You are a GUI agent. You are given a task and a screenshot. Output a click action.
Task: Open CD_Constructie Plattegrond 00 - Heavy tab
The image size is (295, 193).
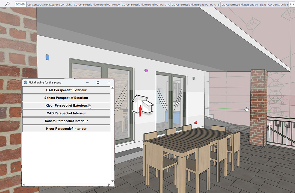[96, 5]
